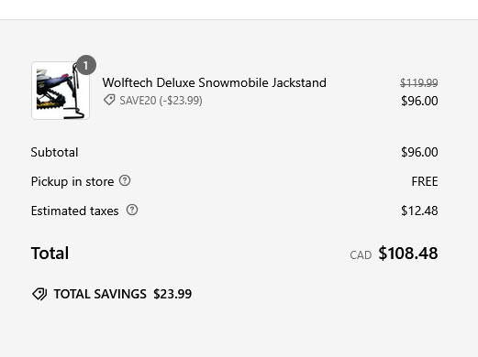Open the snowmobile jackstand product thumbnail
Viewport: 478px width, 357px height.
tap(61, 91)
